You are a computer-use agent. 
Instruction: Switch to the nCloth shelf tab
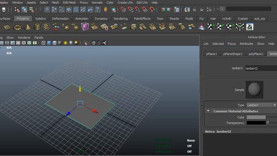coord(227,19)
